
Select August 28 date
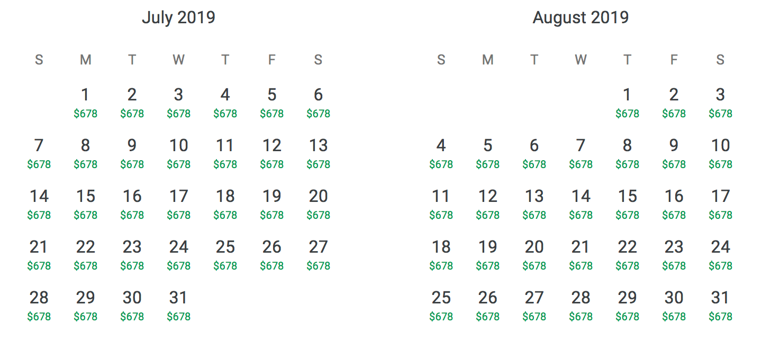click(x=581, y=304)
